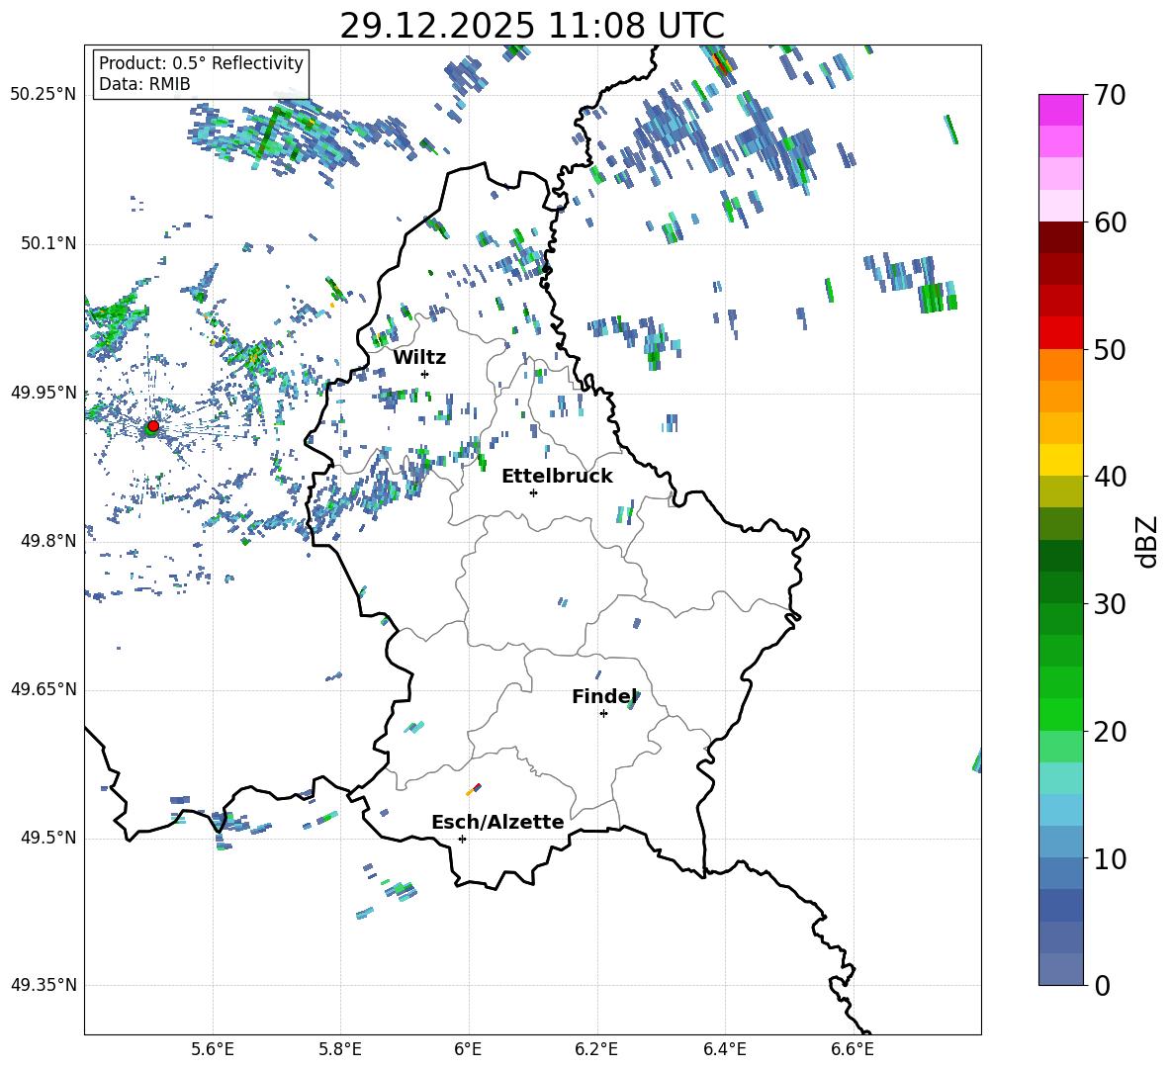Click the title 29.12.2025 11:08 UTC

point(532,26)
